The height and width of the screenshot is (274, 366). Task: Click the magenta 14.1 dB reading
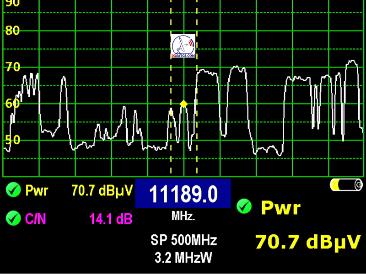[112, 219]
